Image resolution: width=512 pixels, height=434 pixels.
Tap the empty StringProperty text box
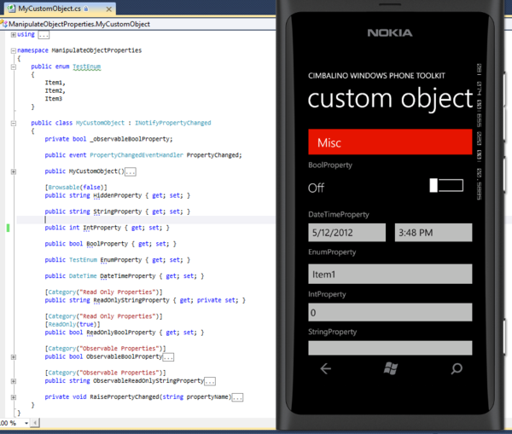click(x=390, y=348)
